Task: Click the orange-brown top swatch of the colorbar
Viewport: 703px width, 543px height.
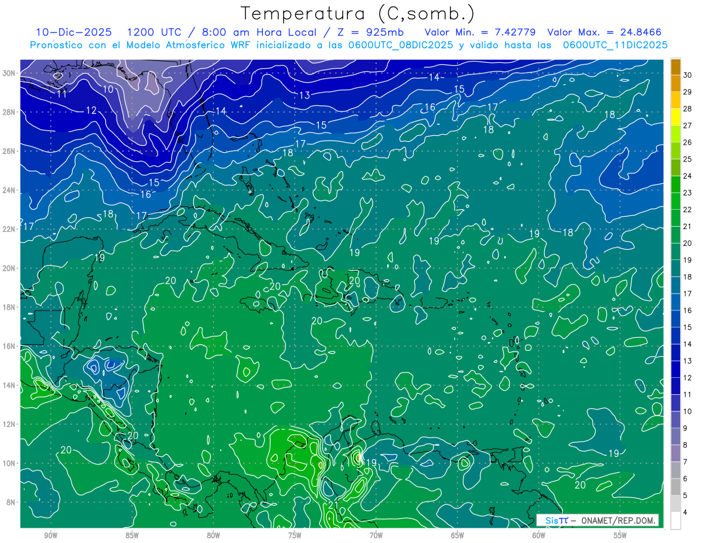Action: (x=675, y=67)
